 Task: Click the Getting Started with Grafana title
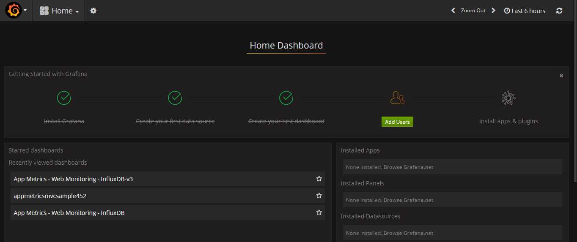tap(48, 74)
